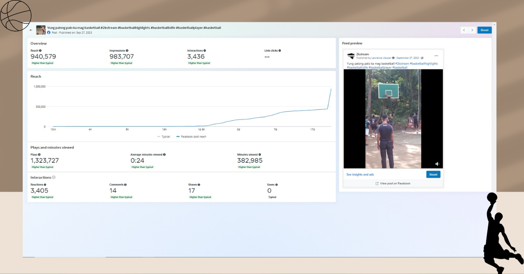Open info icon on Interactions section heading

tap(54, 178)
